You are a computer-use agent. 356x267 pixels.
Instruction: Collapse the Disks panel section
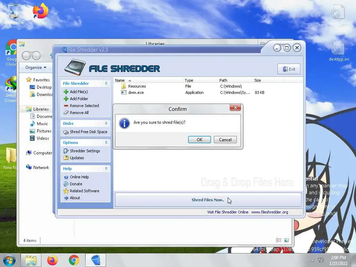click(x=106, y=123)
